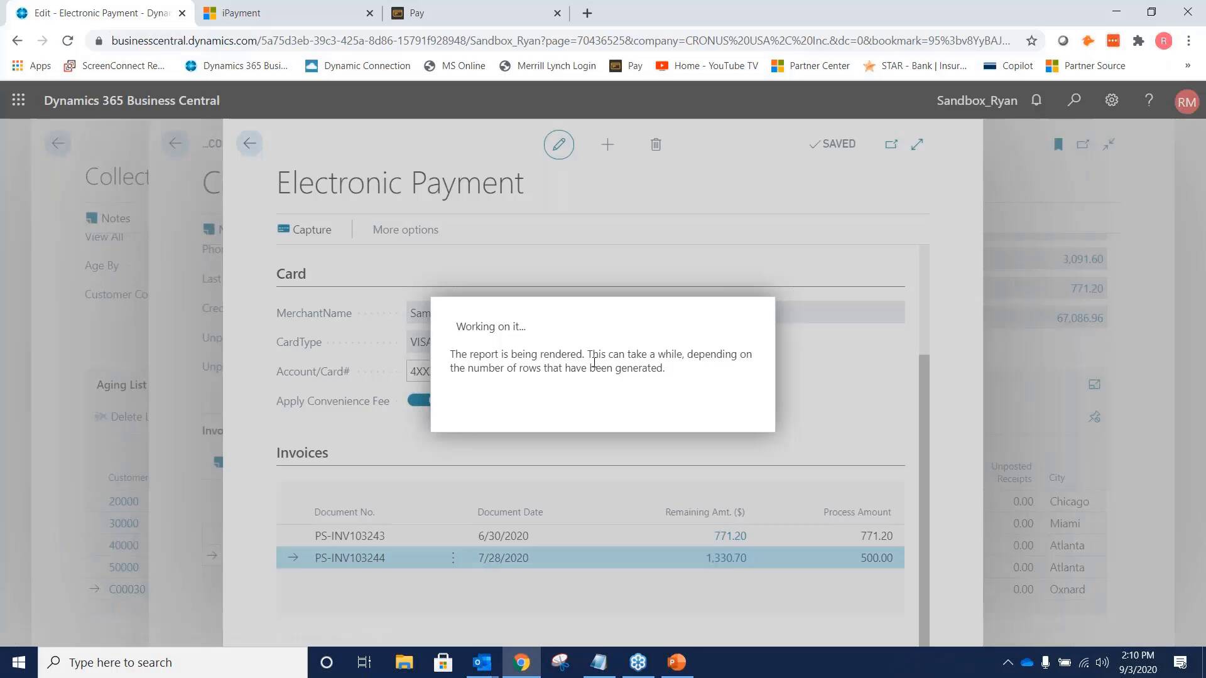Open ellipsis menu on invoice PS-INV103244
The width and height of the screenshot is (1206, 678).
(452, 557)
